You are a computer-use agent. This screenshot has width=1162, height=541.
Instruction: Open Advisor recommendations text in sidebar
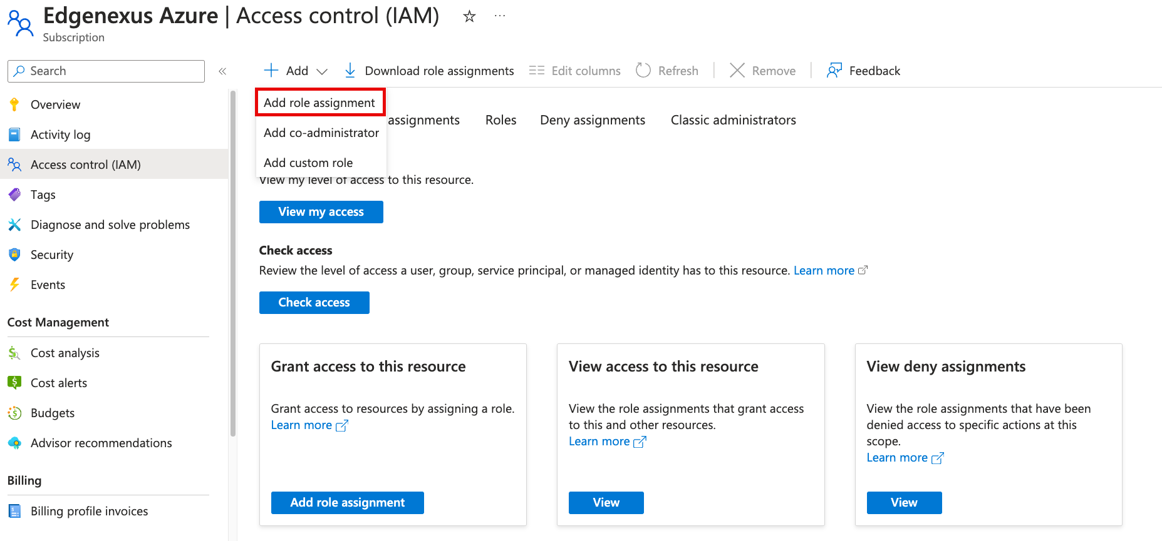coord(101,443)
